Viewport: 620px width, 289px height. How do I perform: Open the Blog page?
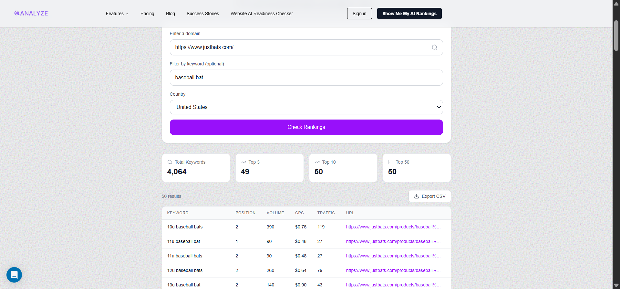[170, 14]
